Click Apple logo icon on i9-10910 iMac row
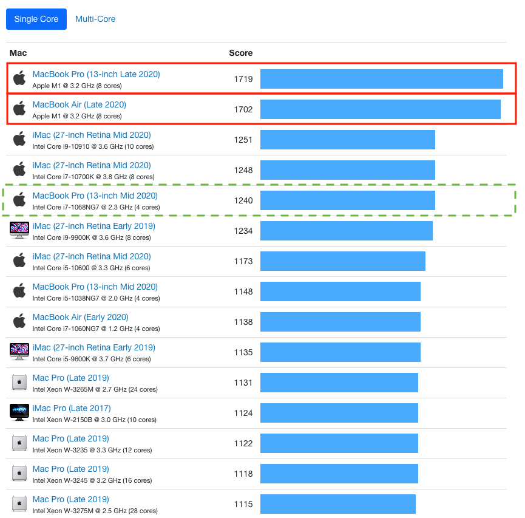This screenshot has height=518, width=525. [19, 138]
